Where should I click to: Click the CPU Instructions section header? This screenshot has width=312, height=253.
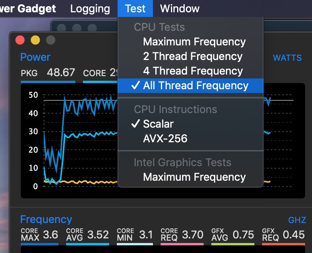[x=175, y=110]
